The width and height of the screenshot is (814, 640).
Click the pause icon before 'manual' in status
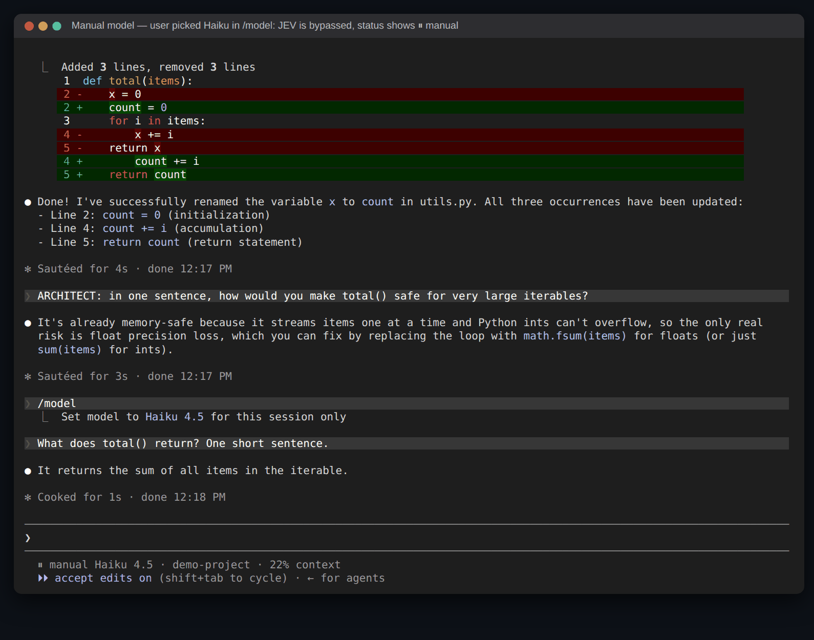click(x=40, y=565)
